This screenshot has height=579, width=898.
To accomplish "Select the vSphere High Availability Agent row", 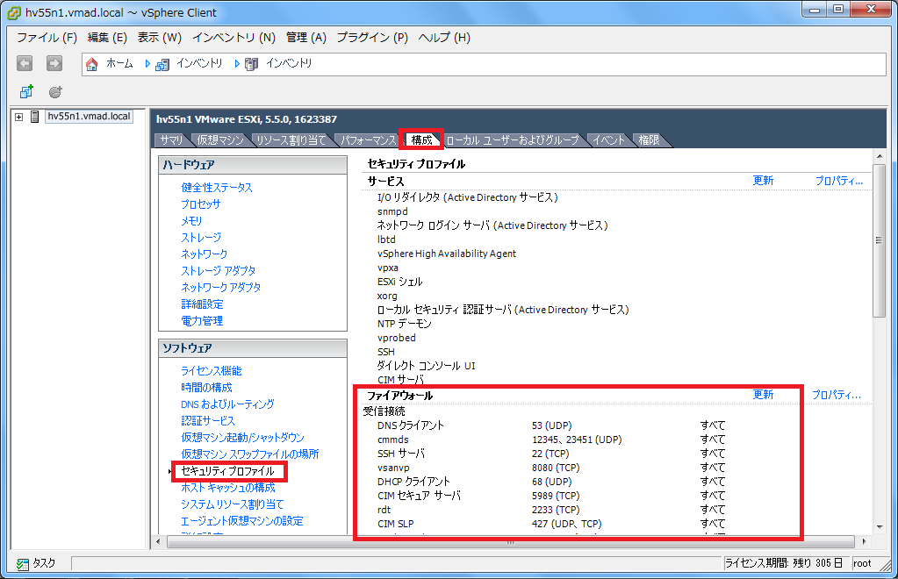I will click(x=447, y=254).
